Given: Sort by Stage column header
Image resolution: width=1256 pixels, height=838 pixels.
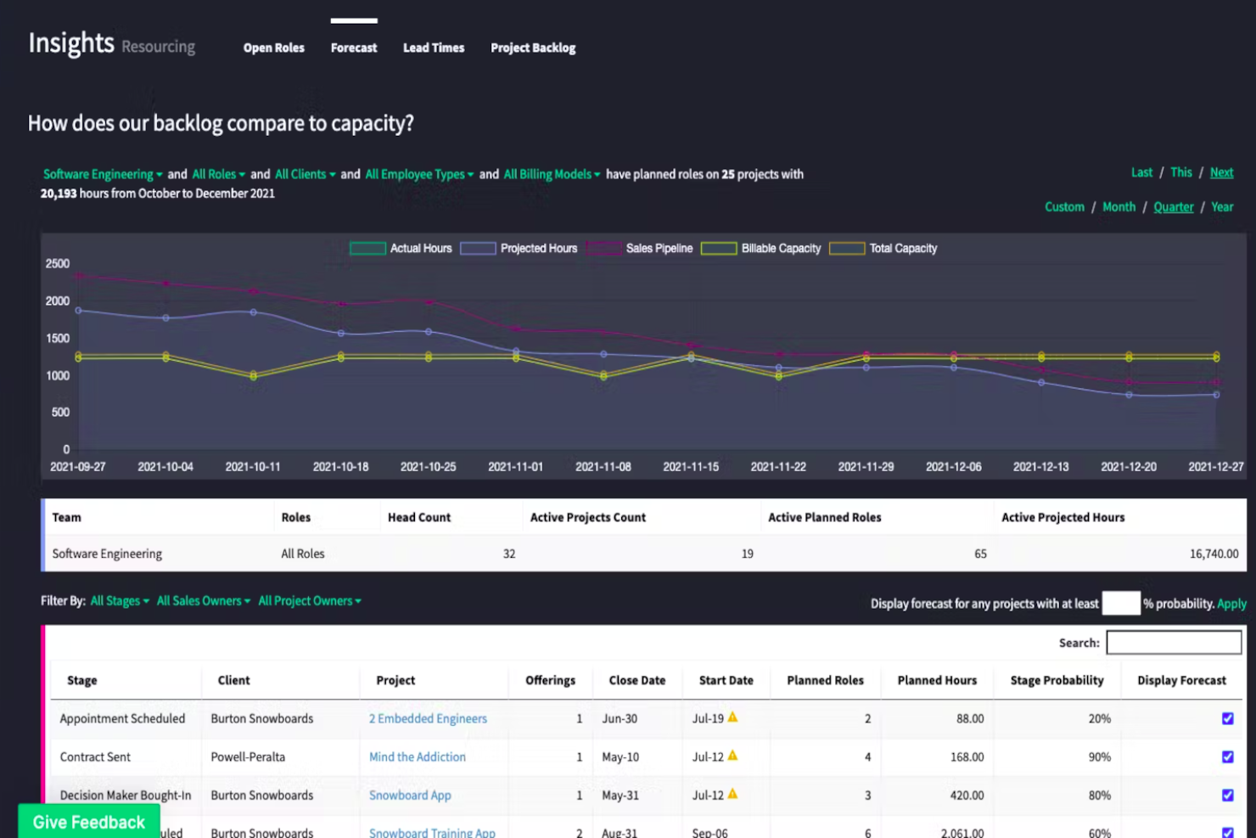Looking at the screenshot, I should point(81,680).
